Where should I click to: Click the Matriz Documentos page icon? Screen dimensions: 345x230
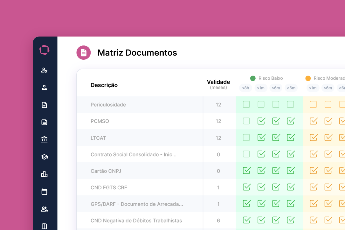pyautogui.click(x=83, y=52)
